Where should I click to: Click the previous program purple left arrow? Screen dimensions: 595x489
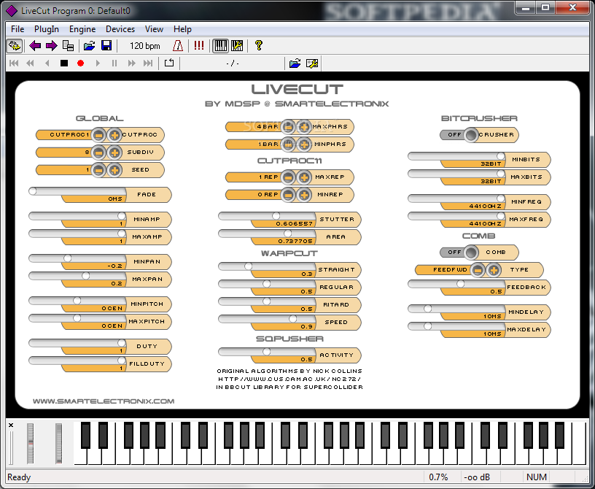click(35, 46)
